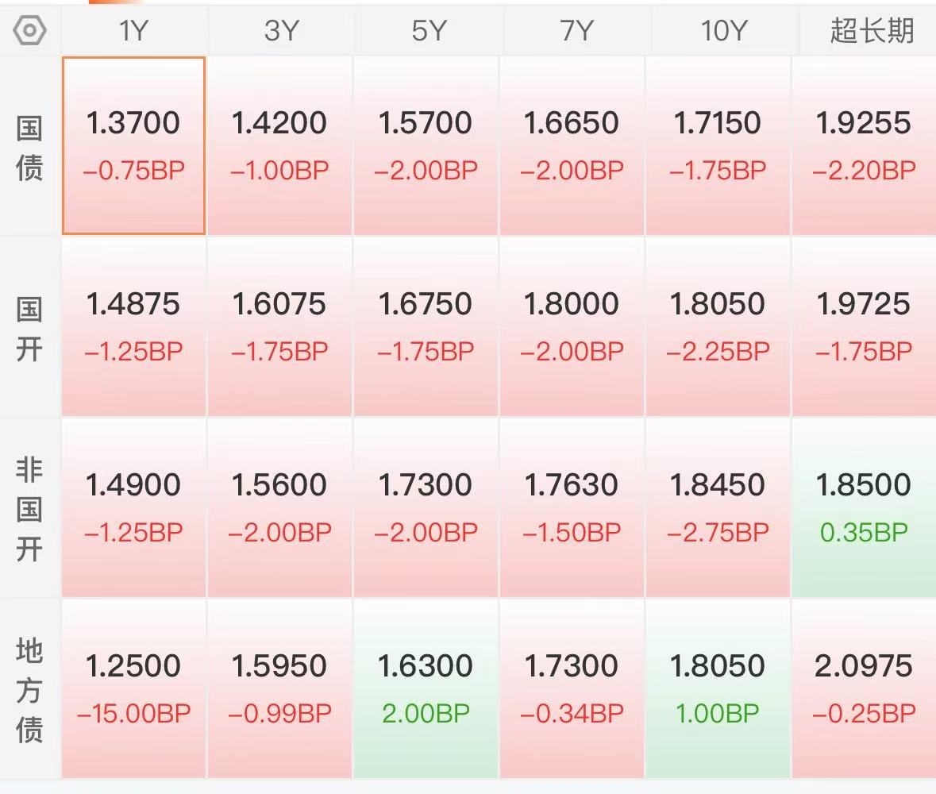936x794 pixels.
Task: Open the 国开 row label
Action: (x=29, y=329)
